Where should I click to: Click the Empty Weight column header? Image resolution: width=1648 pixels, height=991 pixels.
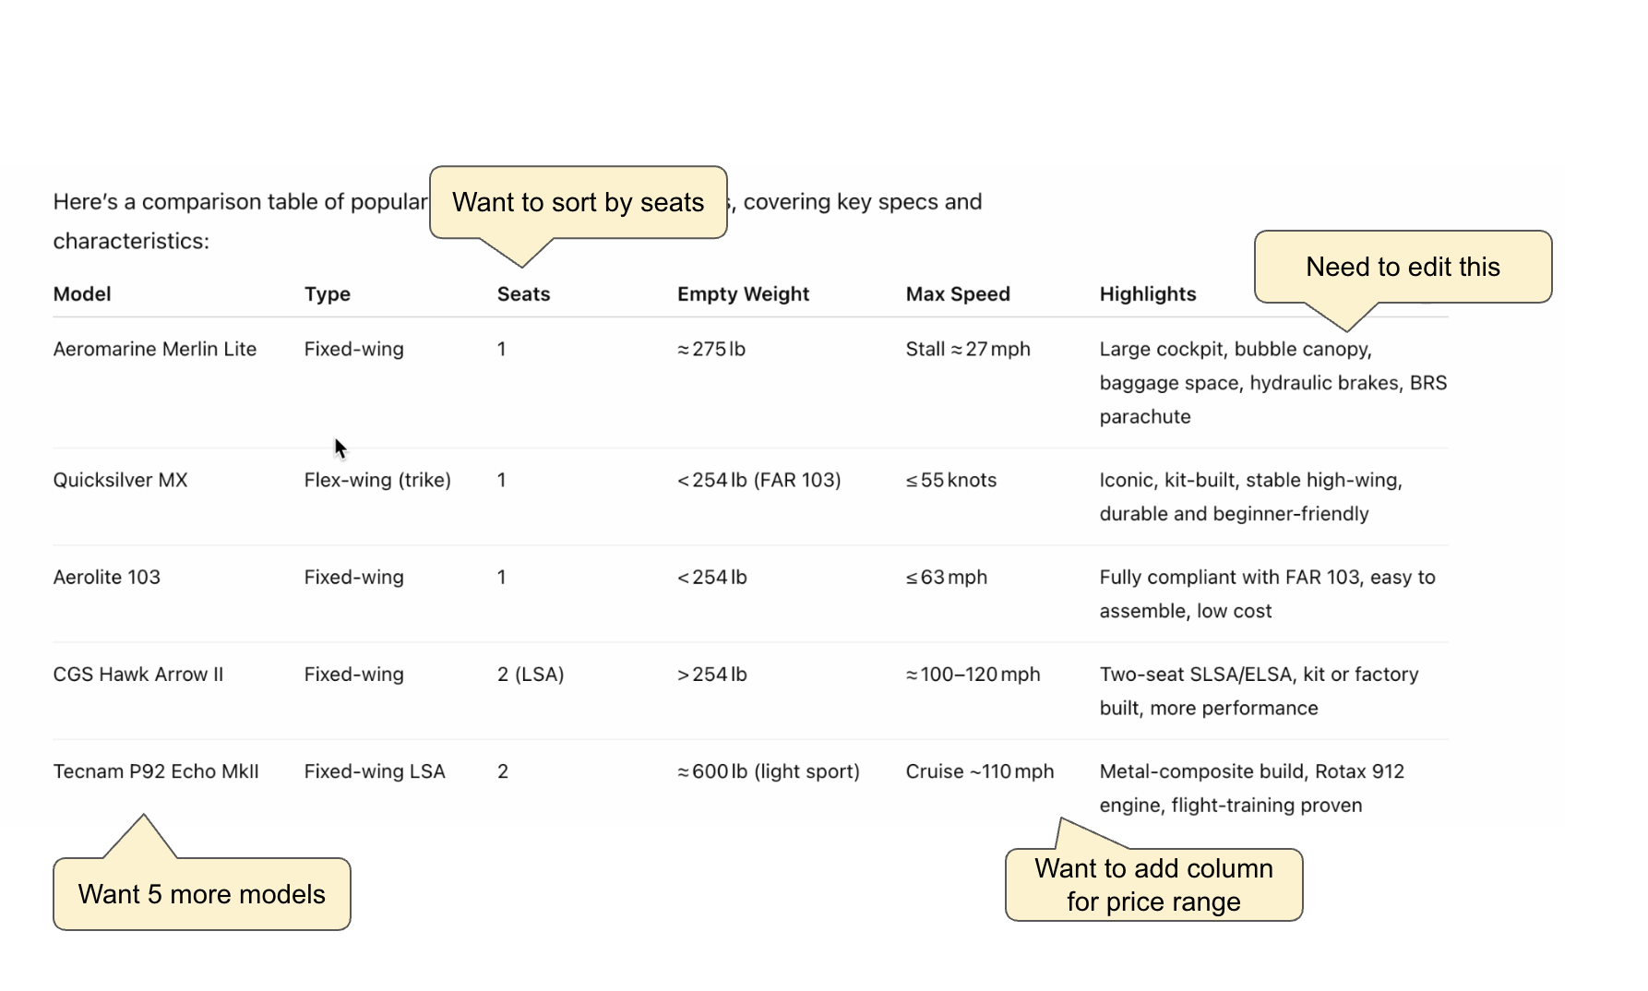743,294
